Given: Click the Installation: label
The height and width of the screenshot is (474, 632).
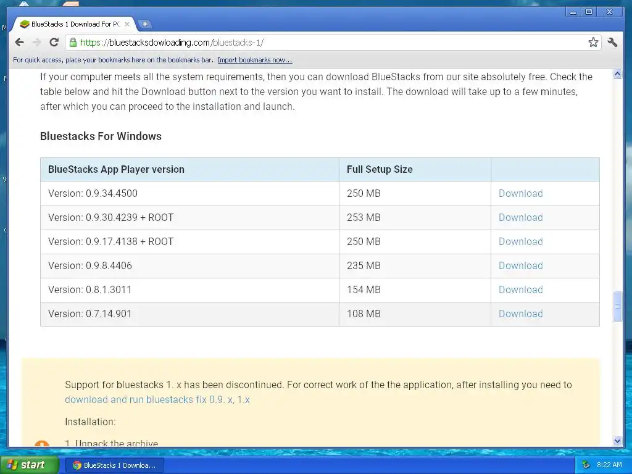Looking at the screenshot, I should point(90,422).
